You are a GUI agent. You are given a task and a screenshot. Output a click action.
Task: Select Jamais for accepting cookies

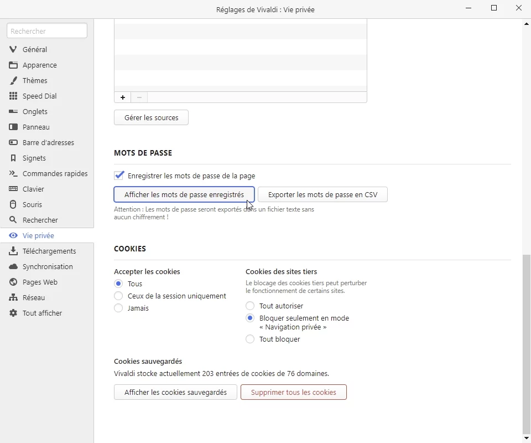pyautogui.click(x=118, y=308)
